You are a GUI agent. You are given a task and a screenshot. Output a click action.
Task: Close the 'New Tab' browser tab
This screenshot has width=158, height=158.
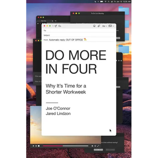tap(52, 21)
